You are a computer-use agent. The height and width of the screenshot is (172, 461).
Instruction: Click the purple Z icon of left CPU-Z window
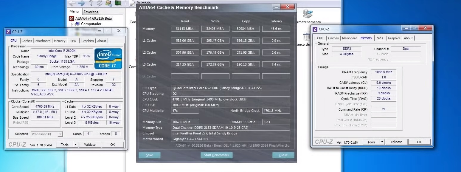[x=8, y=32]
